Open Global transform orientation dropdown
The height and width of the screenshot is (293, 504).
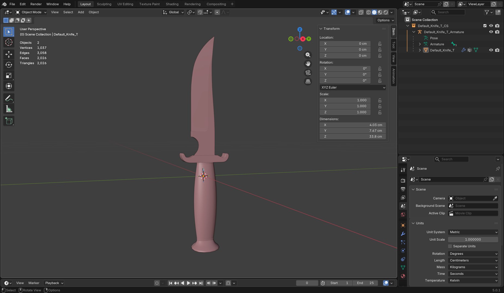point(173,12)
